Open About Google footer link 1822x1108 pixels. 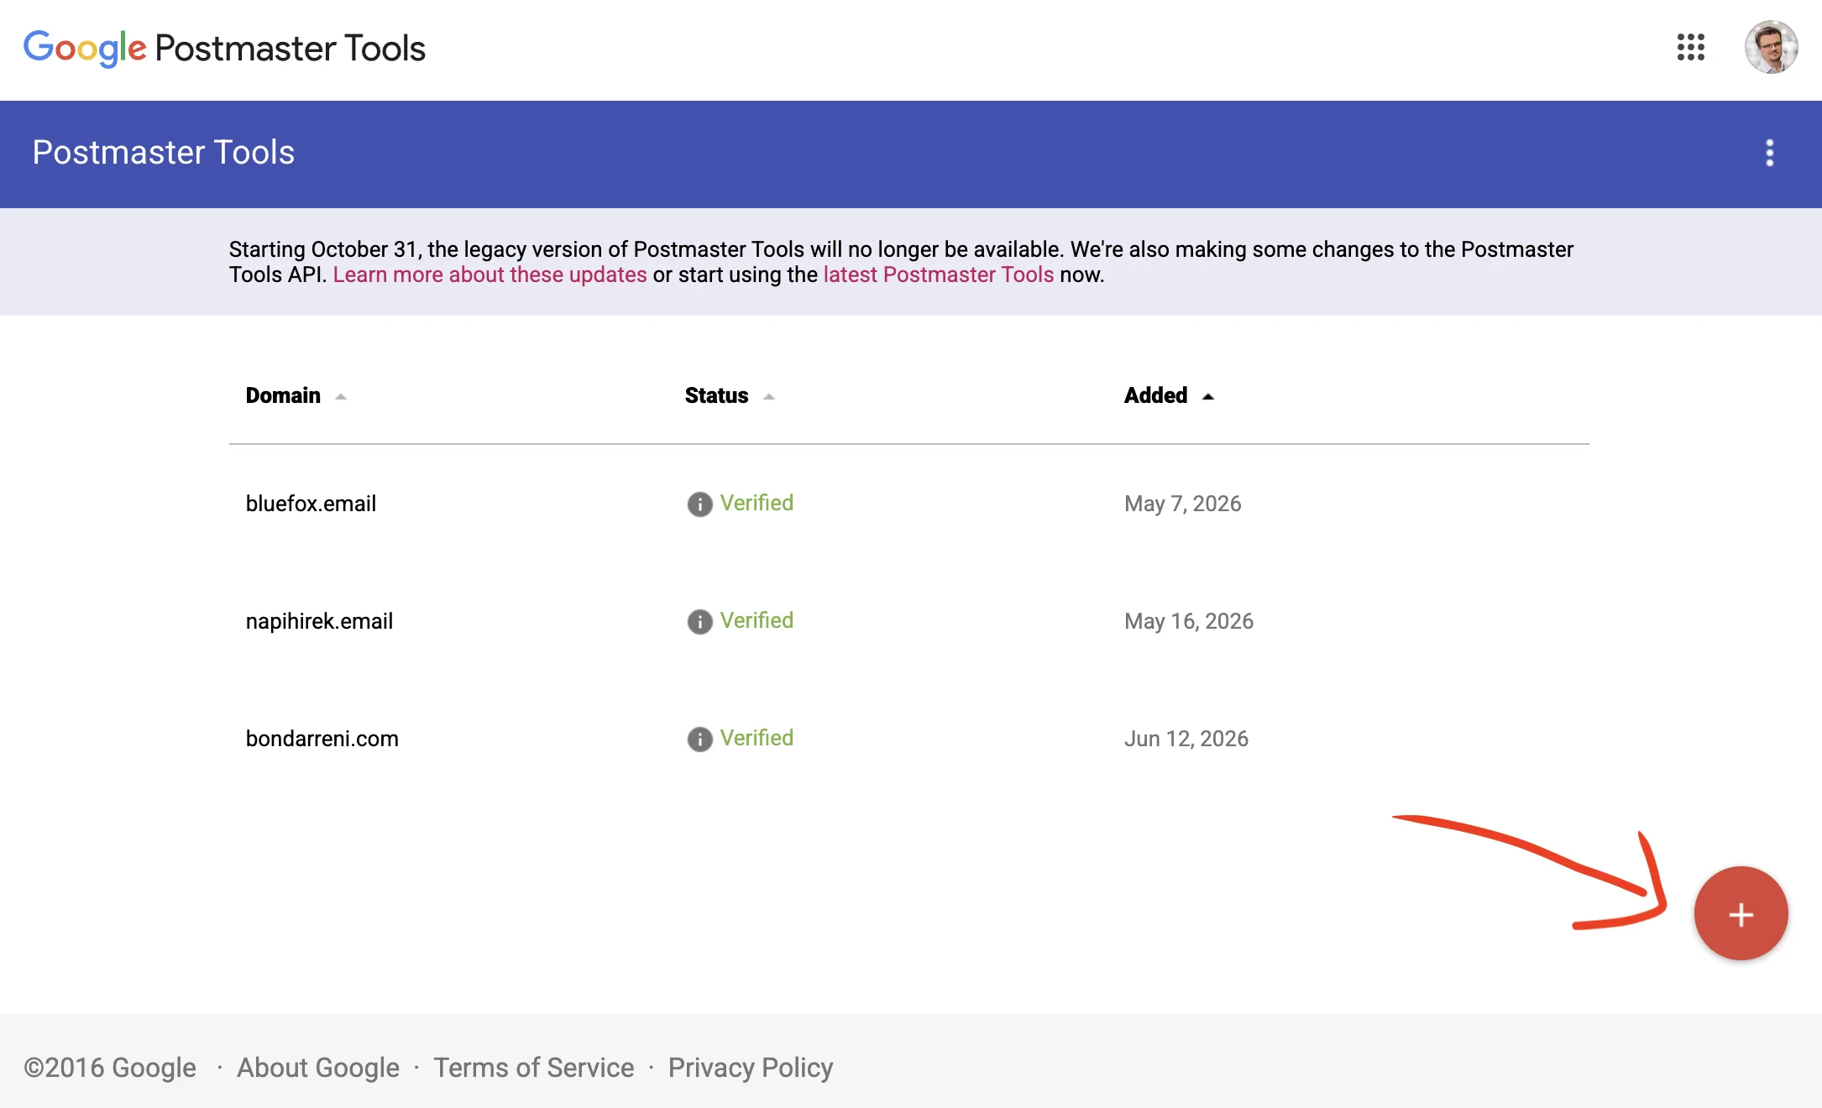pyautogui.click(x=318, y=1068)
